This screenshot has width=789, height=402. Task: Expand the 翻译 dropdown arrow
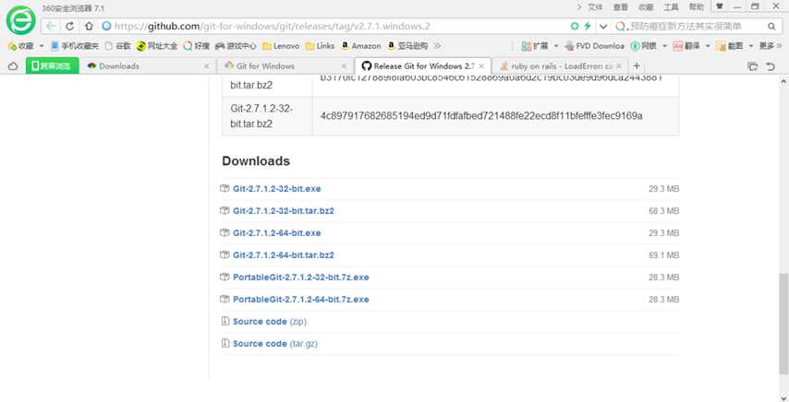[707, 46]
